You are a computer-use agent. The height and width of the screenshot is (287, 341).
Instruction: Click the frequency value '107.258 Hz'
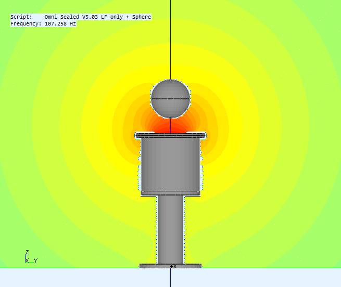point(60,24)
